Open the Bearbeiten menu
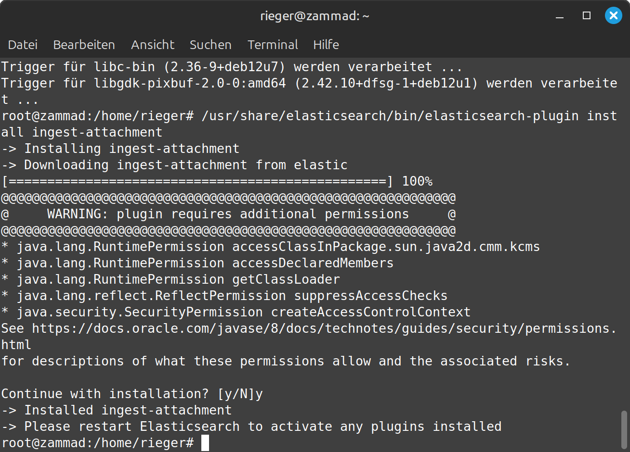Viewport: 630px width, 452px height. (x=84, y=45)
